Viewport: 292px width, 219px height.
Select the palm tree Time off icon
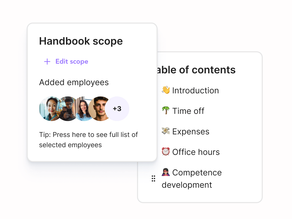click(x=166, y=111)
